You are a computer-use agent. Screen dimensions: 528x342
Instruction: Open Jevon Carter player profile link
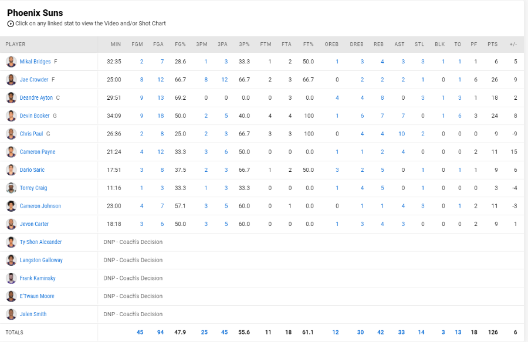pyautogui.click(x=34, y=224)
